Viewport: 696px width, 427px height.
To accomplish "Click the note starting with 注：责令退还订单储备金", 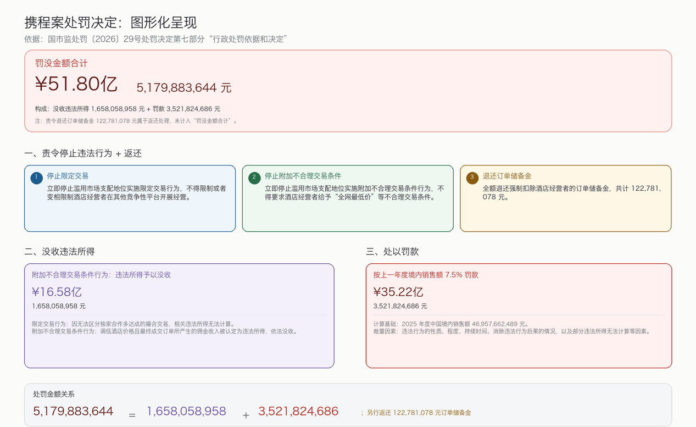I will click(137, 121).
